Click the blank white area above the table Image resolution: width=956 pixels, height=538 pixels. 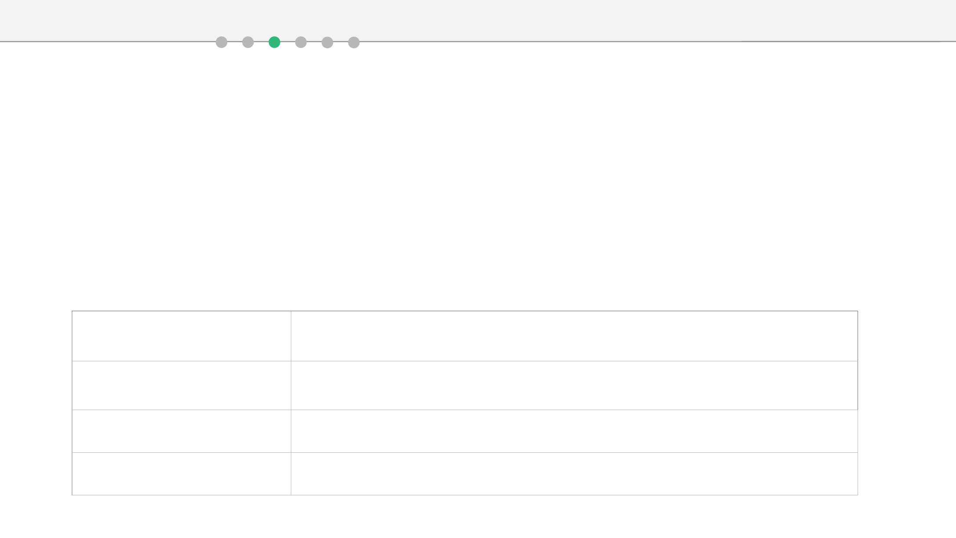click(x=478, y=176)
